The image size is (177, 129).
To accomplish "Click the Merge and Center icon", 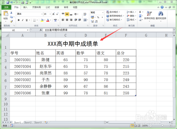I will coord(85,20).
